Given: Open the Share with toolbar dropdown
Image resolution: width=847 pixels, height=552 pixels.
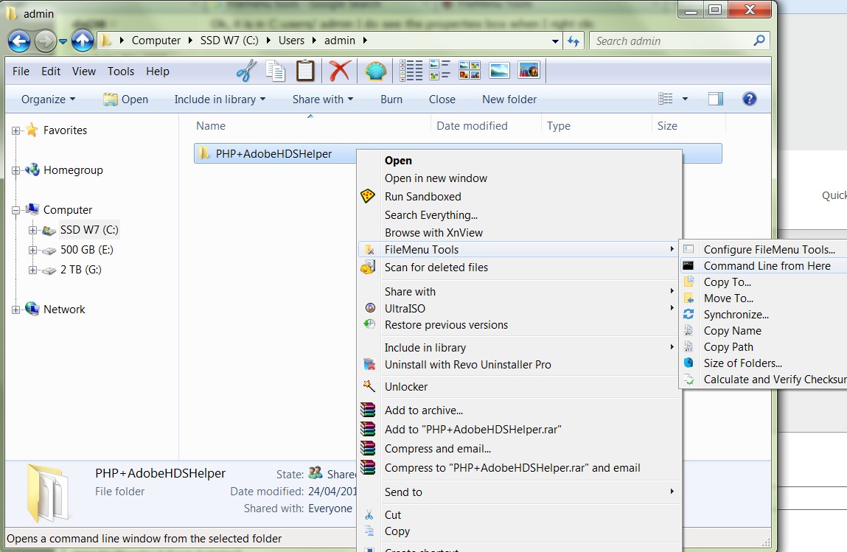Looking at the screenshot, I should [x=323, y=99].
